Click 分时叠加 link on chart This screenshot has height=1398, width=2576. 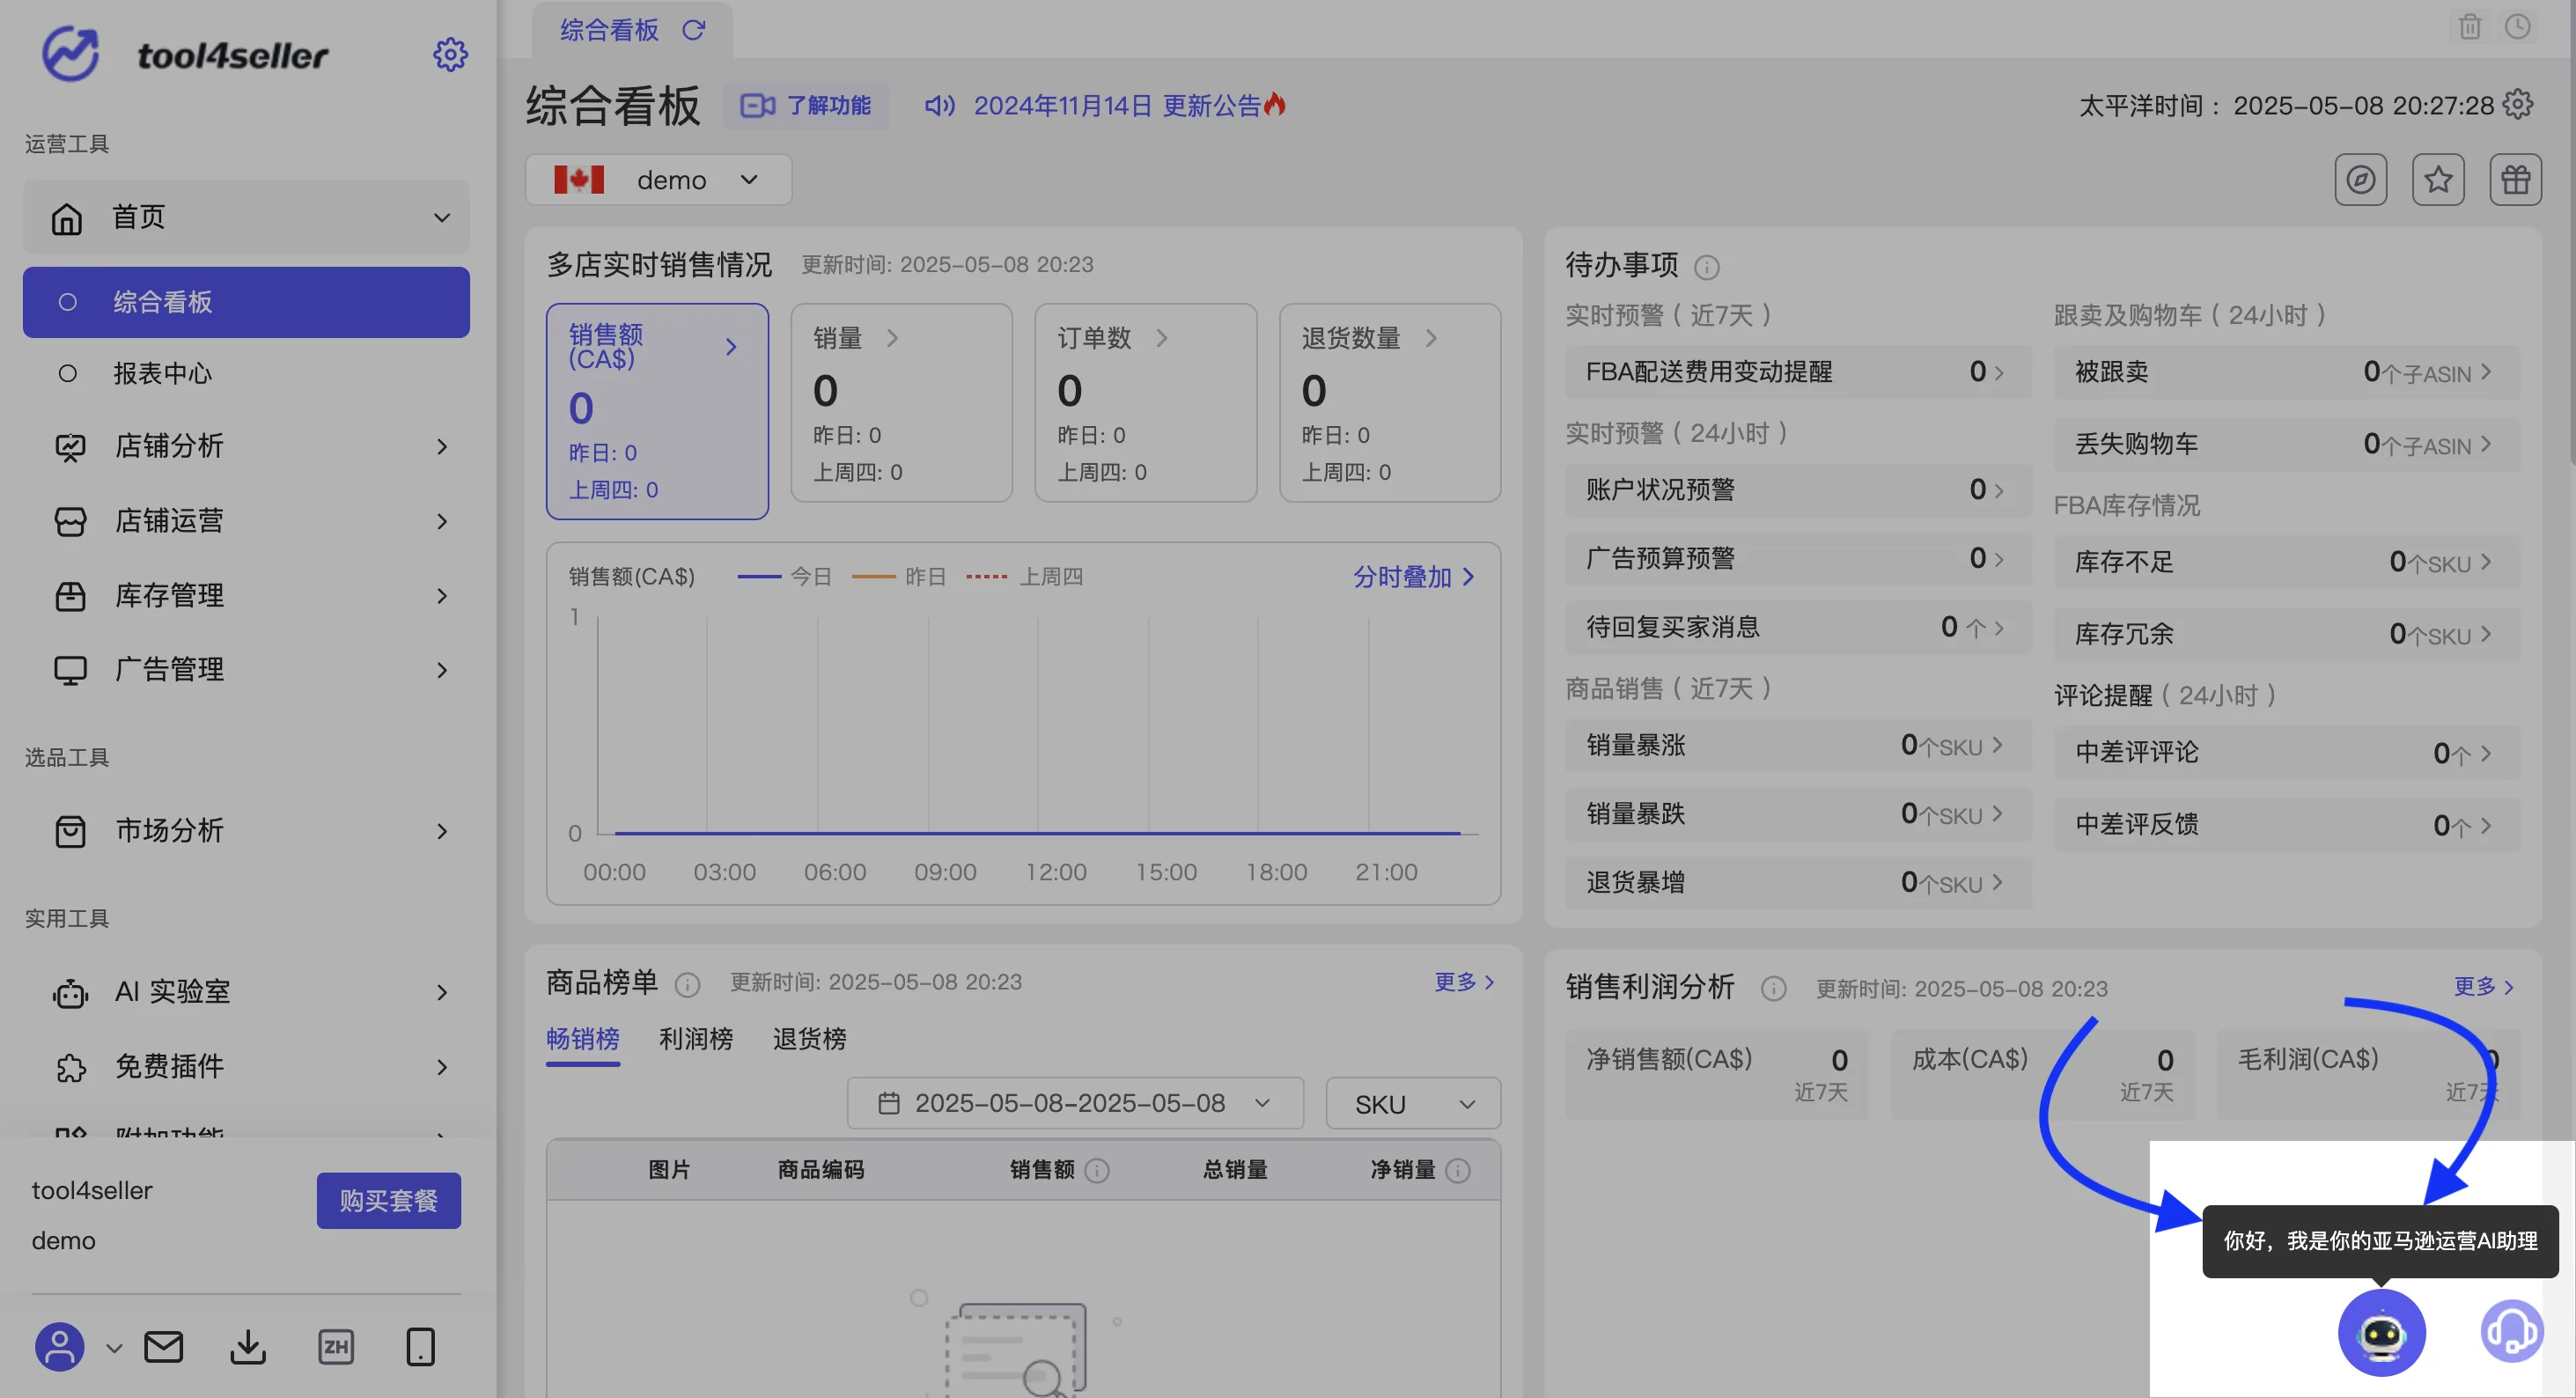1414,577
